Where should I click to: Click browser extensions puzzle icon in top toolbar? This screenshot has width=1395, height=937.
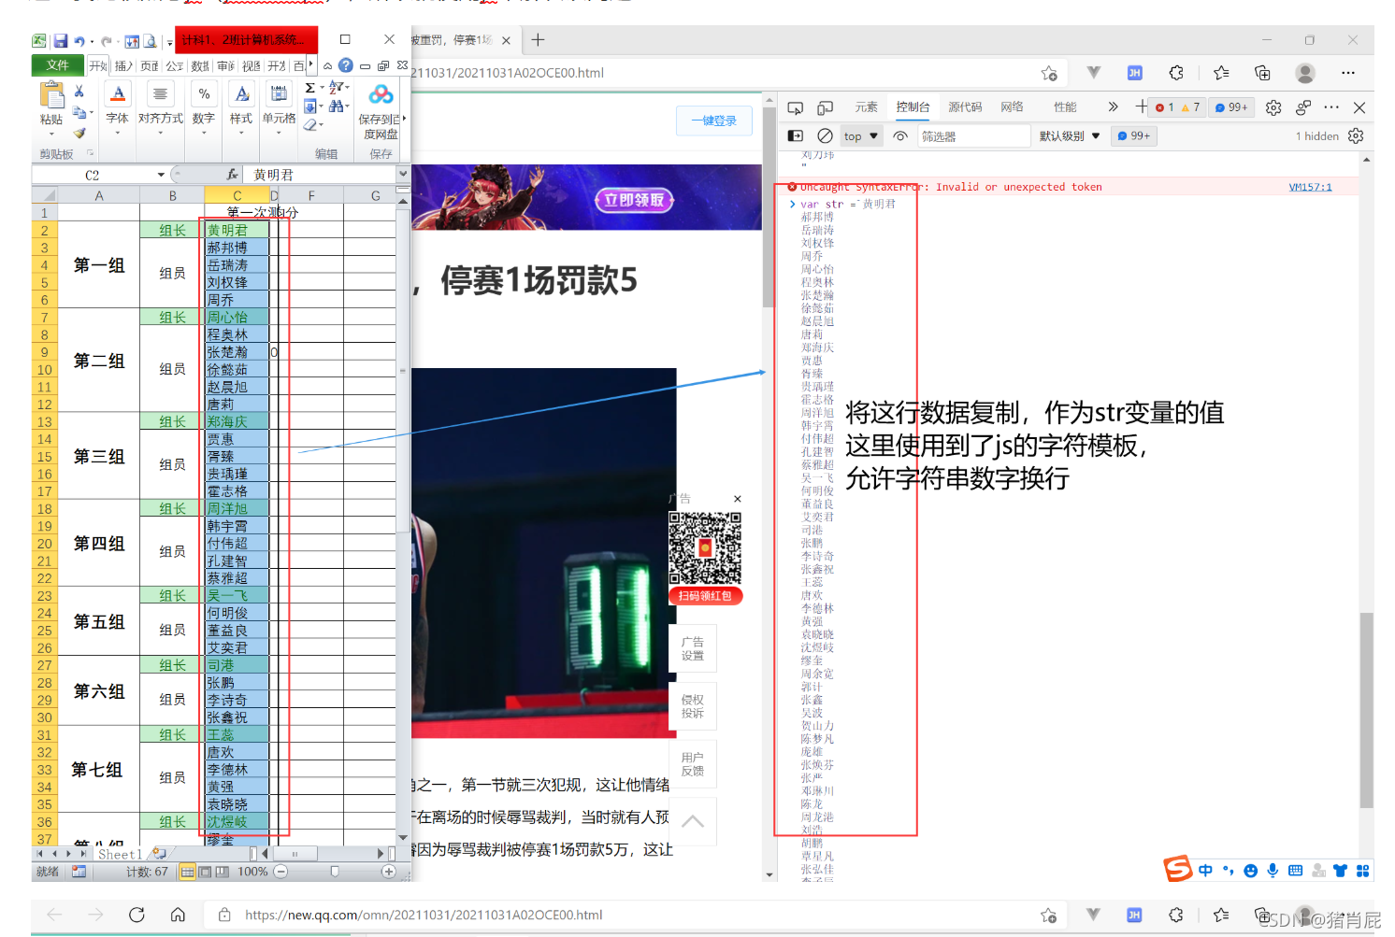click(1176, 73)
